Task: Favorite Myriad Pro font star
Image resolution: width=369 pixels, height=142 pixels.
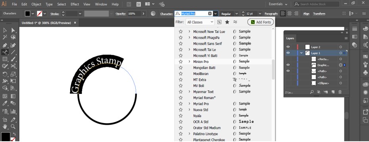Action: pos(181,104)
